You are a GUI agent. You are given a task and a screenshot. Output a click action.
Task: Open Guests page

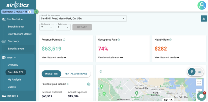12,87
